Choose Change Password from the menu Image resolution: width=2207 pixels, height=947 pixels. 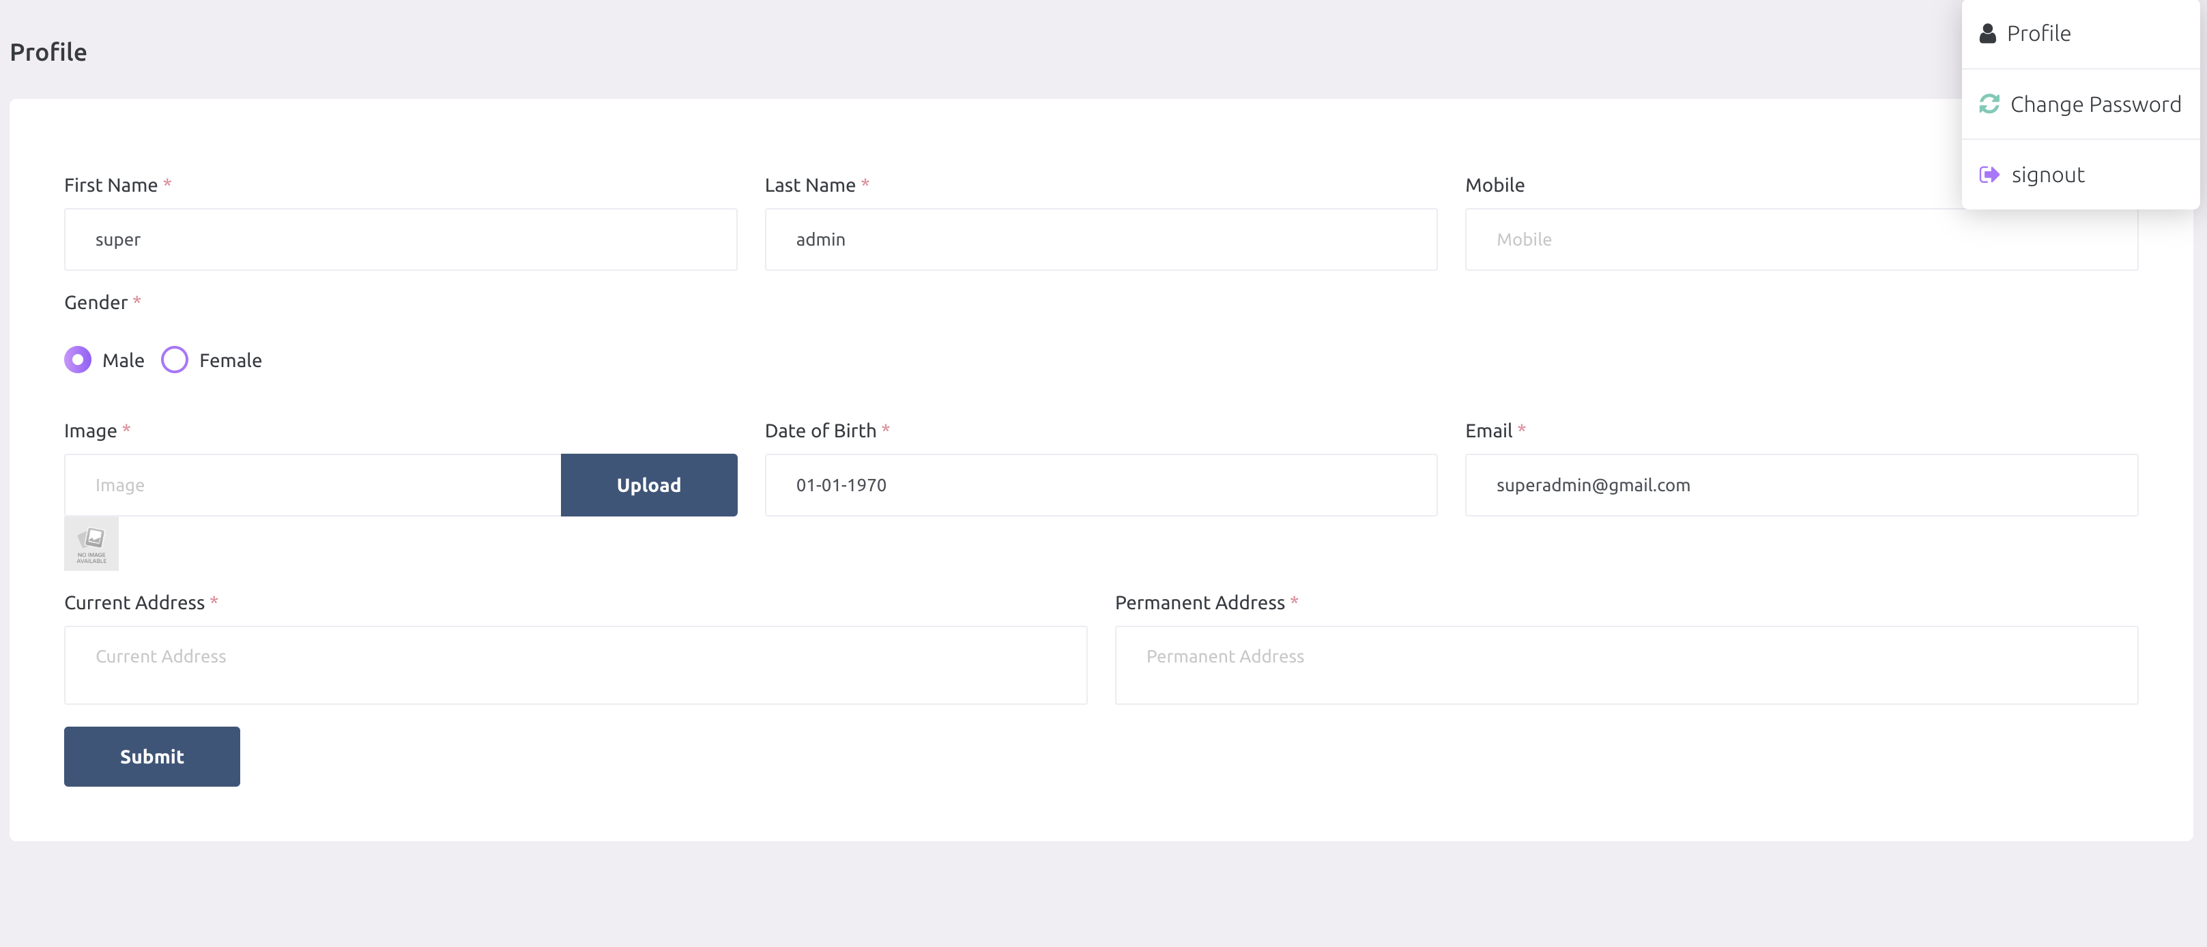click(x=2095, y=104)
